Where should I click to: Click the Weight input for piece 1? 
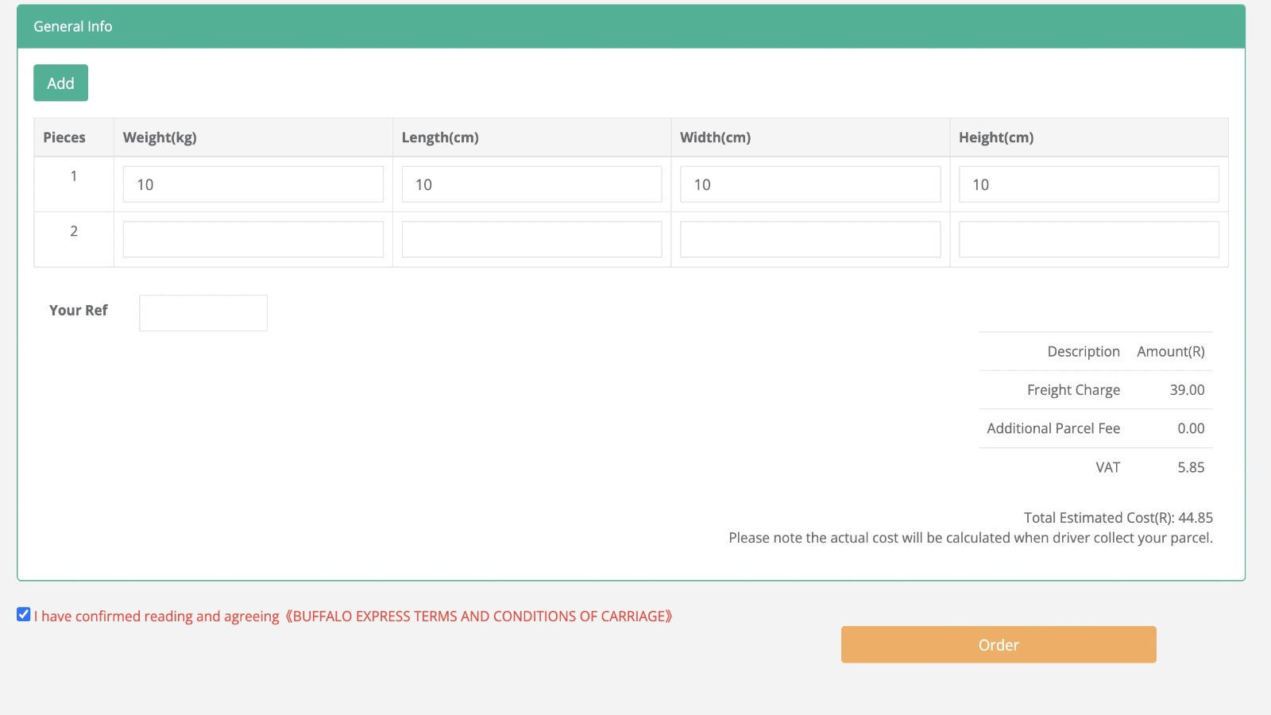(x=253, y=184)
